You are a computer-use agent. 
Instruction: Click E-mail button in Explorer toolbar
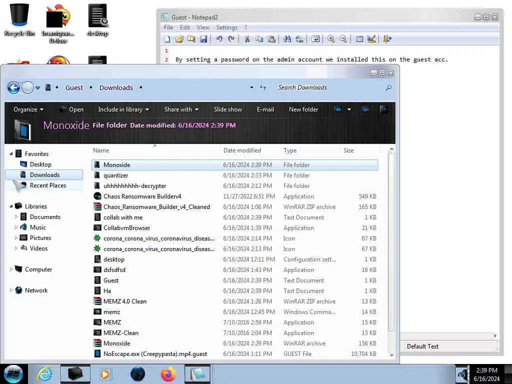click(265, 109)
